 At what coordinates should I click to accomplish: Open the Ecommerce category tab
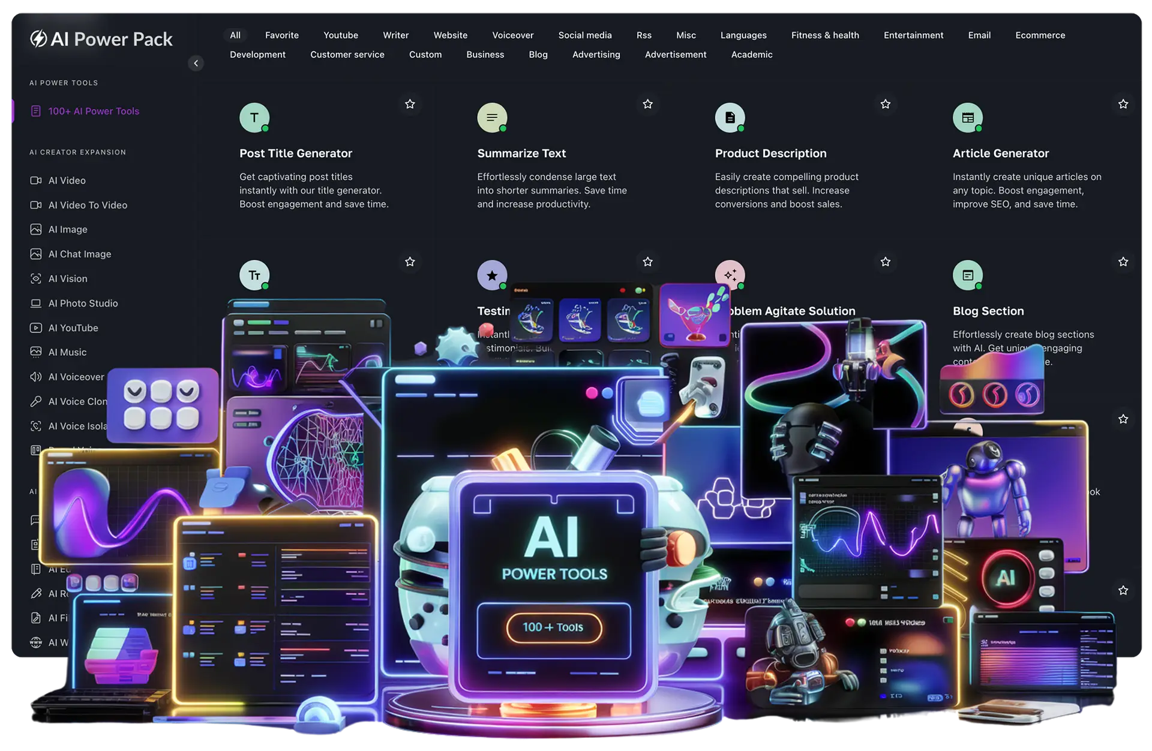[1040, 35]
